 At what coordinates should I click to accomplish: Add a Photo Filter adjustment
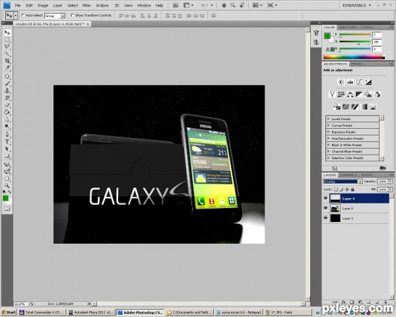[368, 94]
